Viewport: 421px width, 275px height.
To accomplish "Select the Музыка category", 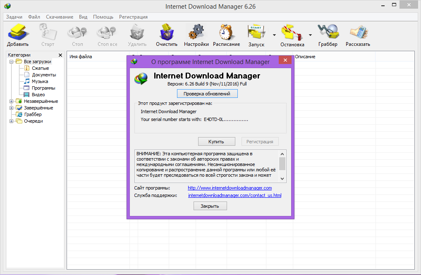I will point(40,81).
